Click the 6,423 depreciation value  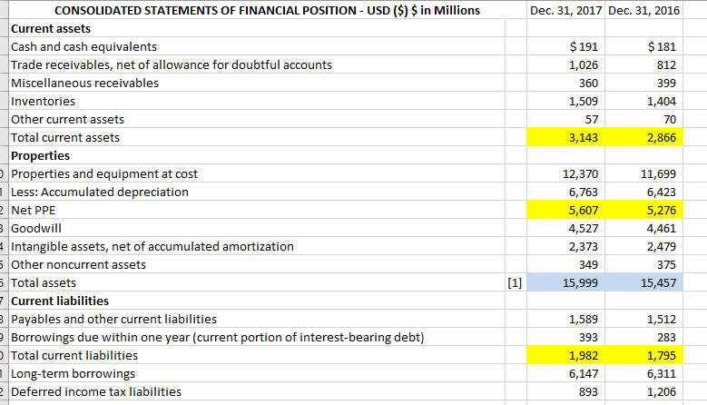point(662,192)
